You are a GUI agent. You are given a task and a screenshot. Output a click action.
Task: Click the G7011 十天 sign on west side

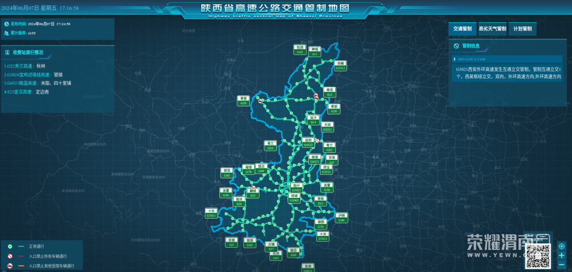coord(211,213)
